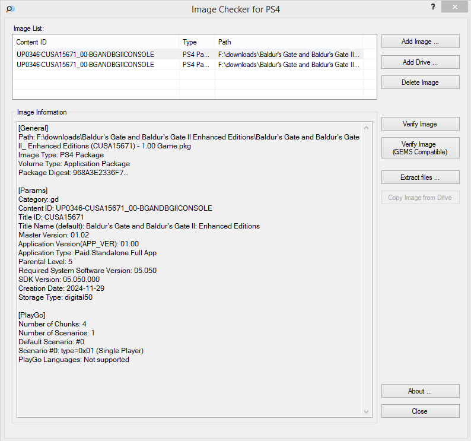Click the Path column header
471x441 pixels.
[289, 42]
